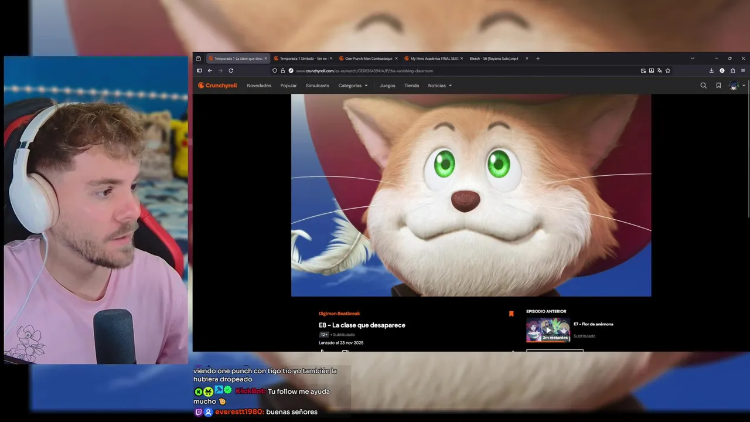Toggle the browser sidebar panel icon
Screen dimensions: 750x422
(x=199, y=70)
